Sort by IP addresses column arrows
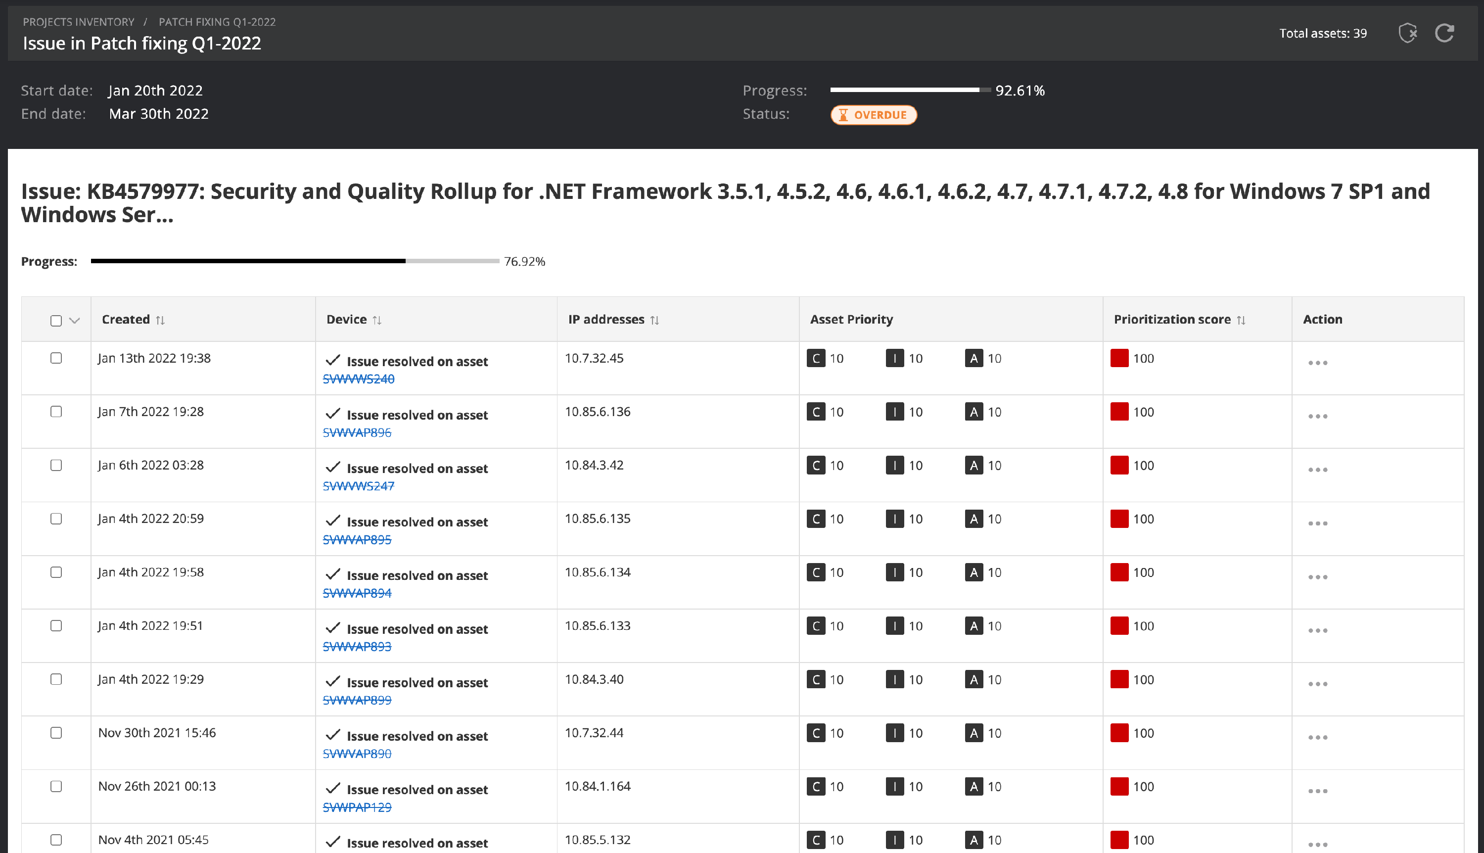The image size is (1484, 853). tap(655, 320)
